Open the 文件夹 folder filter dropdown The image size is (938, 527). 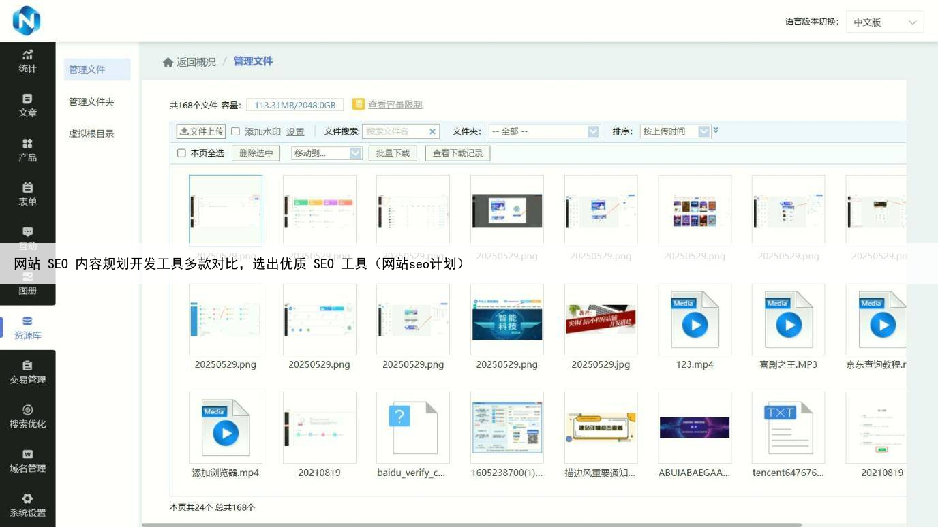[x=544, y=131]
